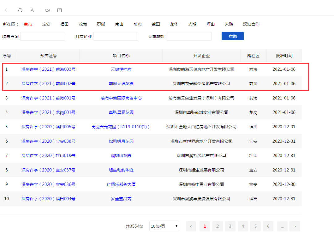The width and height of the screenshot is (334, 246).
Task: Open the 10条/页 page size dropdown
Action: point(164,226)
